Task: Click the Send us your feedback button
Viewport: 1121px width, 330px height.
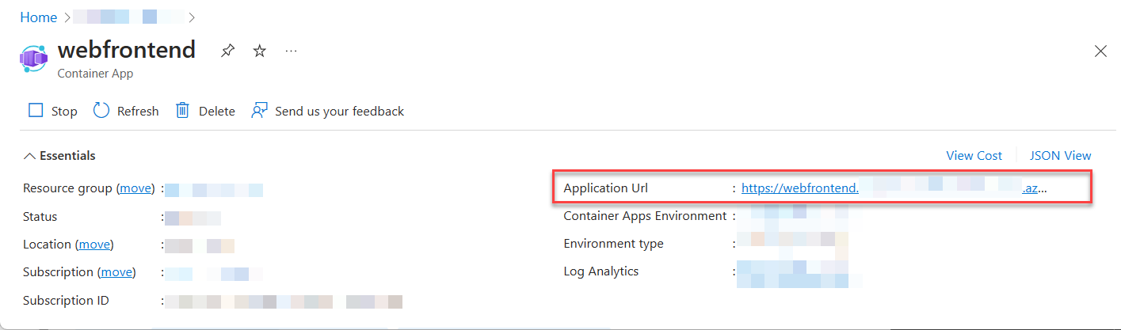Action: point(339,111)
